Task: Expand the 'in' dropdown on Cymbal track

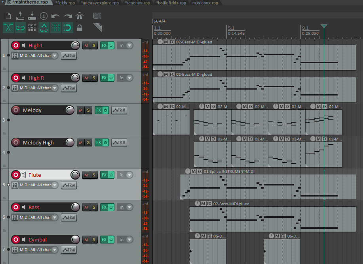Action: (x=129, y=240)
